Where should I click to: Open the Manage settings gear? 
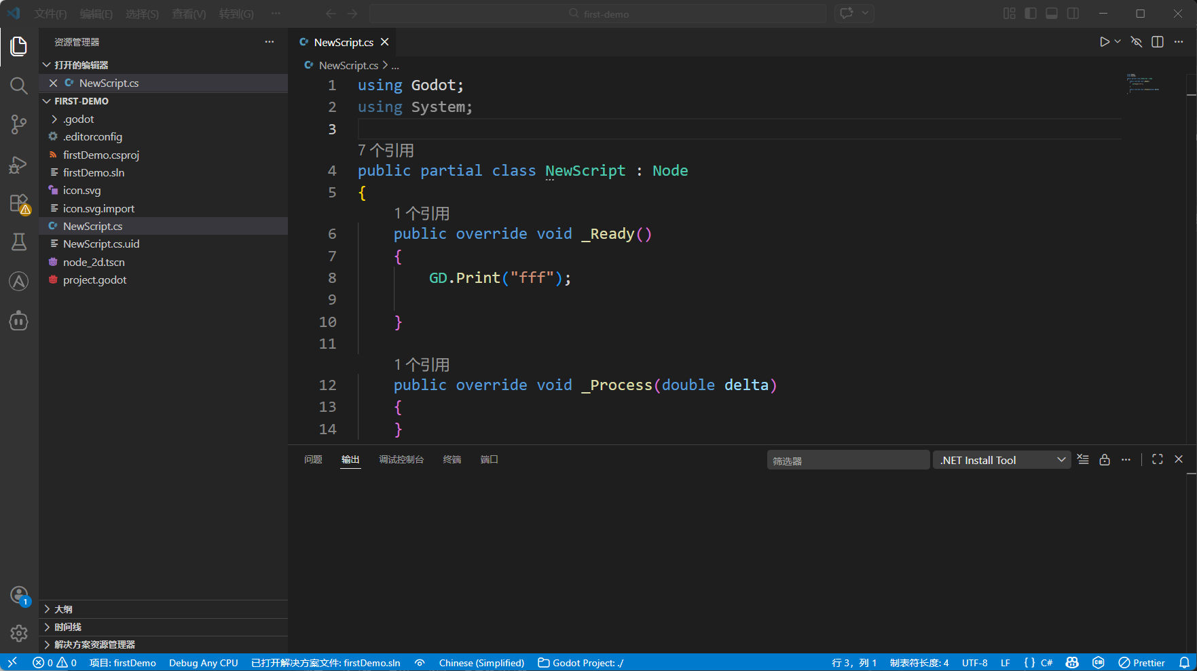19,633
